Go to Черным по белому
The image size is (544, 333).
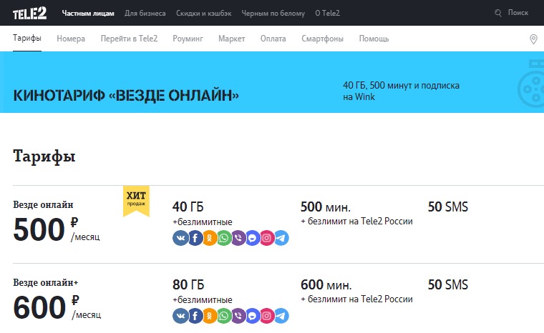point(273,13)
